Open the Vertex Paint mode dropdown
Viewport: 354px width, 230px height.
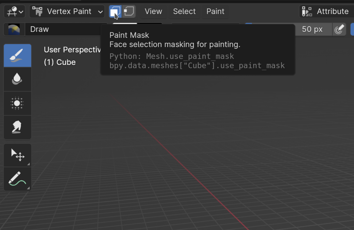coord(67,11)
